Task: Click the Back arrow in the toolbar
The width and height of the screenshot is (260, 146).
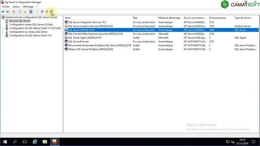Action: click(x=3, y=12)
